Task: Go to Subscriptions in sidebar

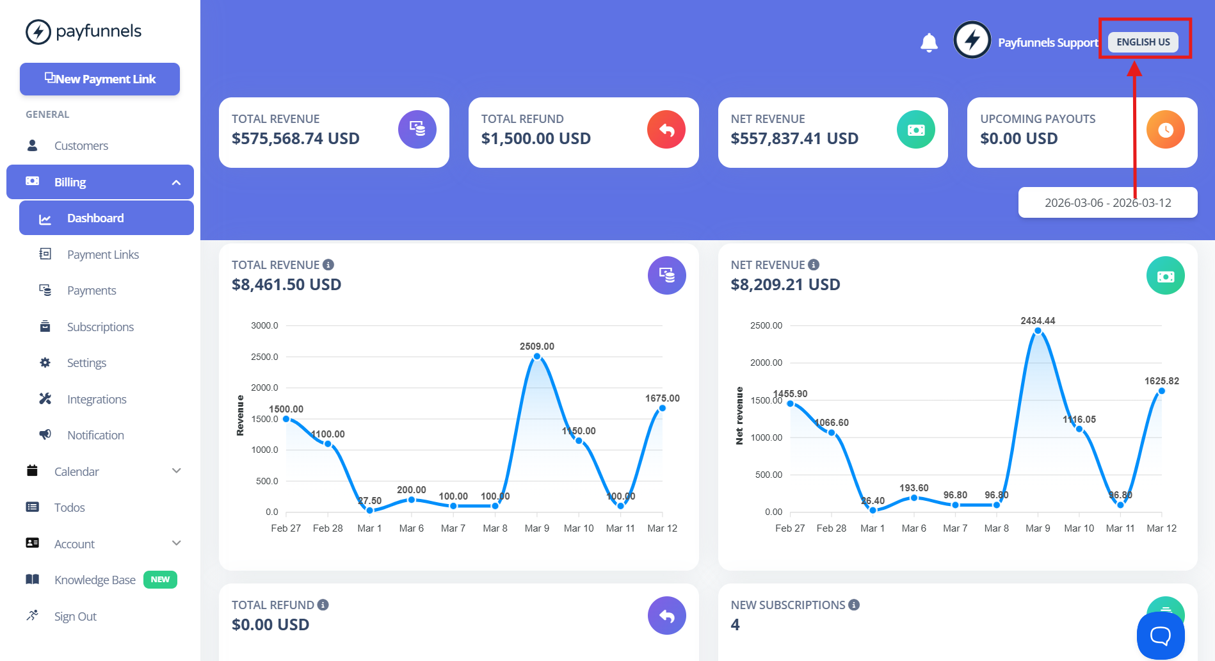Action: [101, 327]
